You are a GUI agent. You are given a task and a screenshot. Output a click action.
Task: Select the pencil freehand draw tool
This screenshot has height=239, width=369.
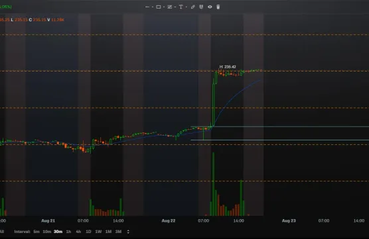(192, 7)
